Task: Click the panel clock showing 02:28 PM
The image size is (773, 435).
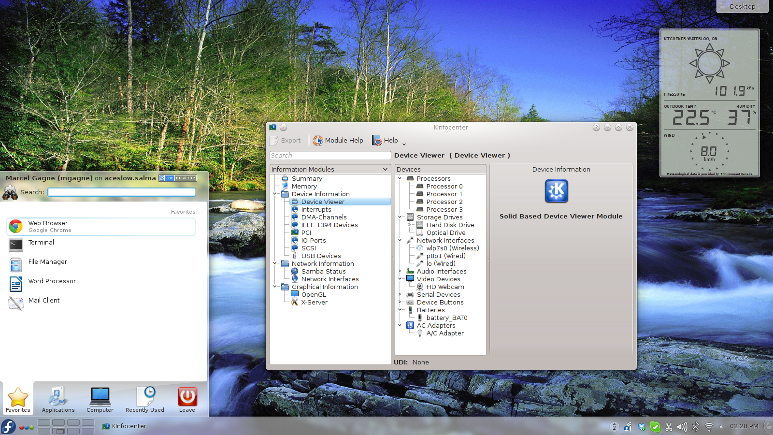Action: pyautogui.click(x=744, y=426)
